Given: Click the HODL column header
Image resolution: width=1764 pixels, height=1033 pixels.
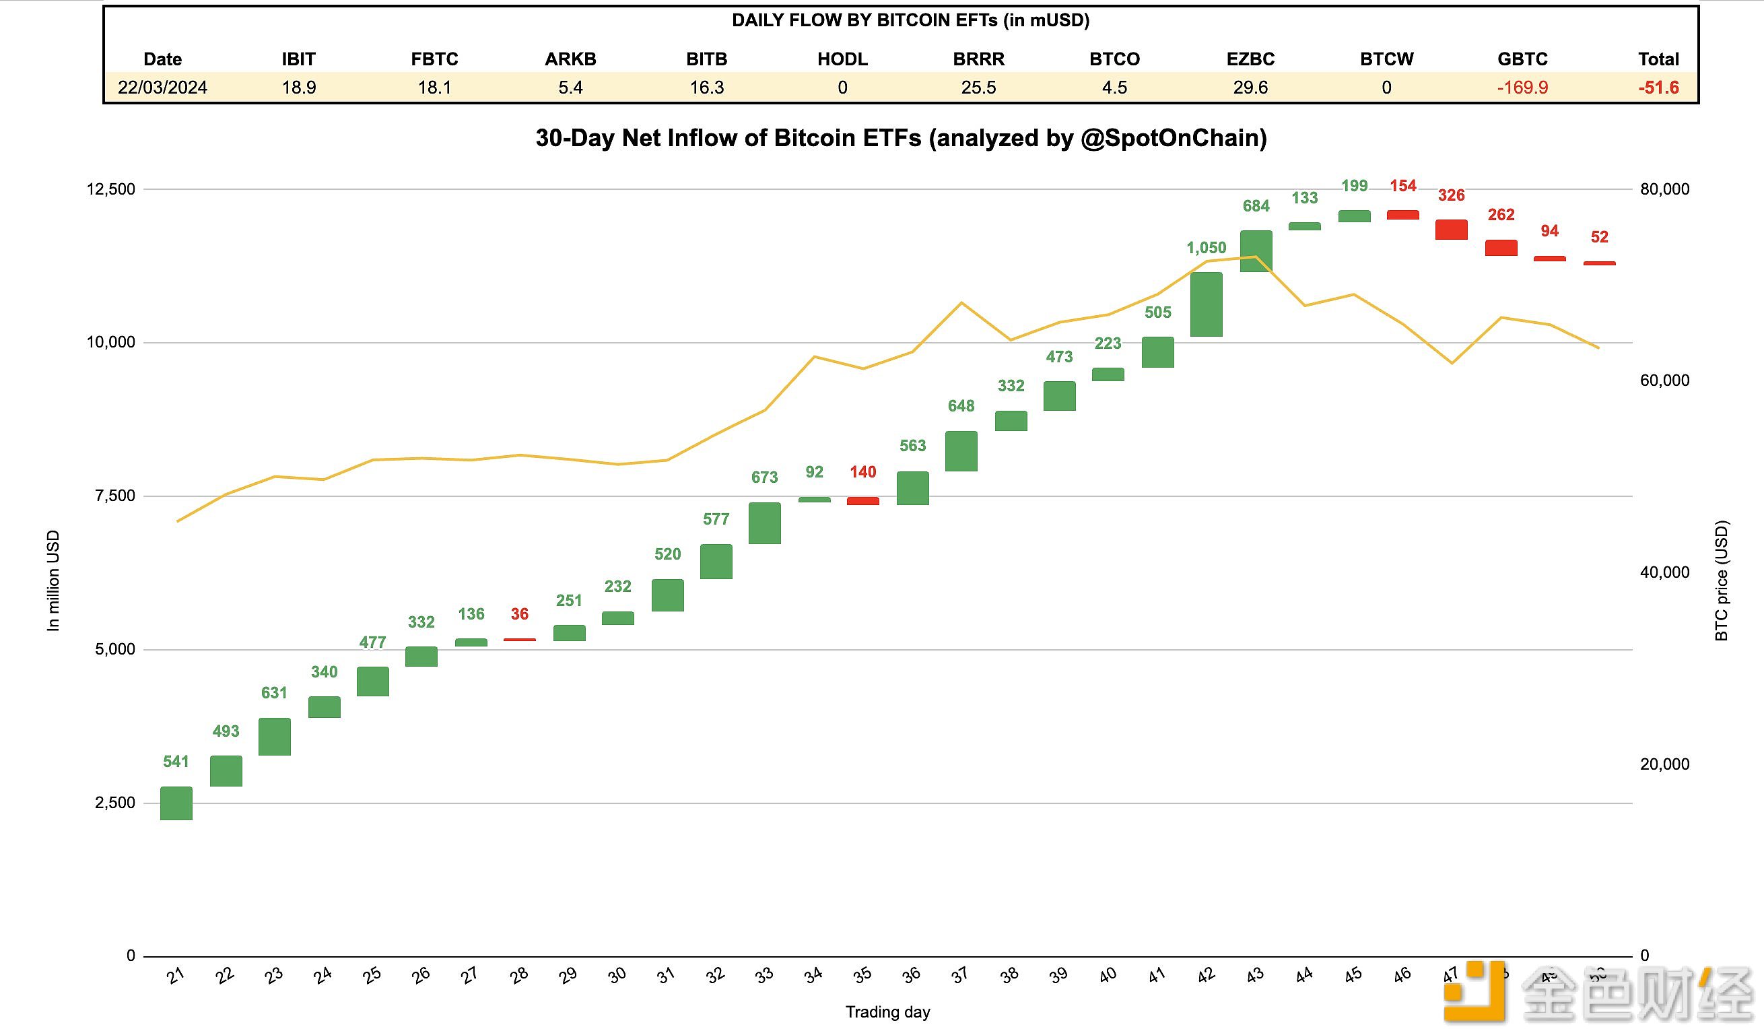Looking at the screenshot, I should coord(843,59).
